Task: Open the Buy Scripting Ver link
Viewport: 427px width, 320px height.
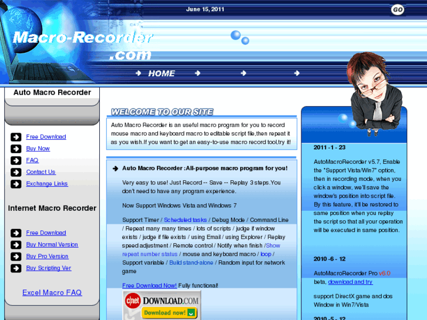Action: 49,268
